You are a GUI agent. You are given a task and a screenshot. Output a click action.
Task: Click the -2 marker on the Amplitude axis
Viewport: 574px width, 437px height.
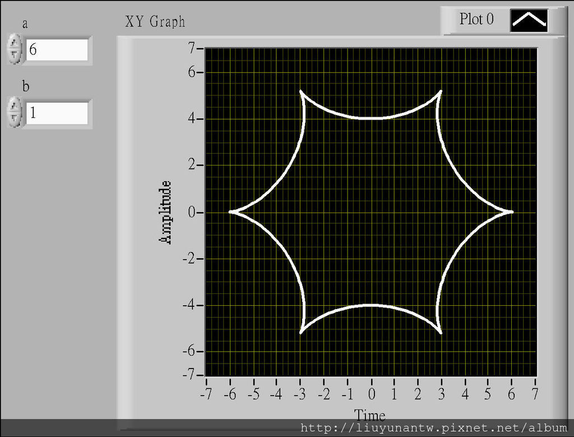pos(189,259)
